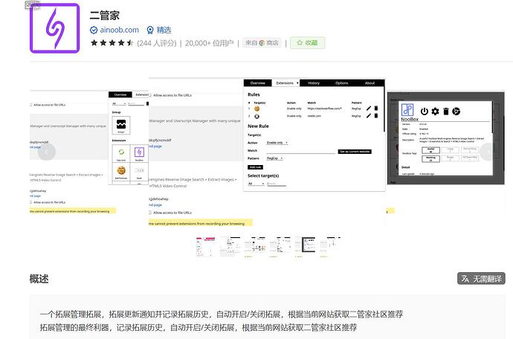Click the purple 二管家 extension logo
The image size is (513, 339).
[x=55, y=27]
